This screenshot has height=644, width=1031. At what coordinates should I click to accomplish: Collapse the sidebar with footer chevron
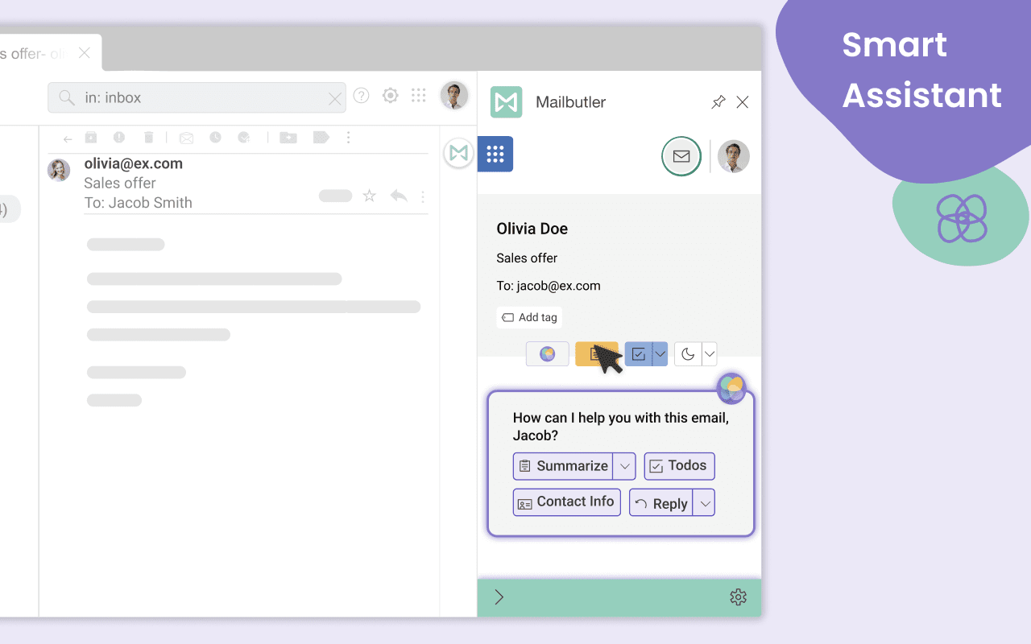499,597
